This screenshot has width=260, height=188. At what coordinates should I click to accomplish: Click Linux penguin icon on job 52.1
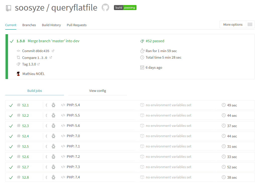(53, 105)
